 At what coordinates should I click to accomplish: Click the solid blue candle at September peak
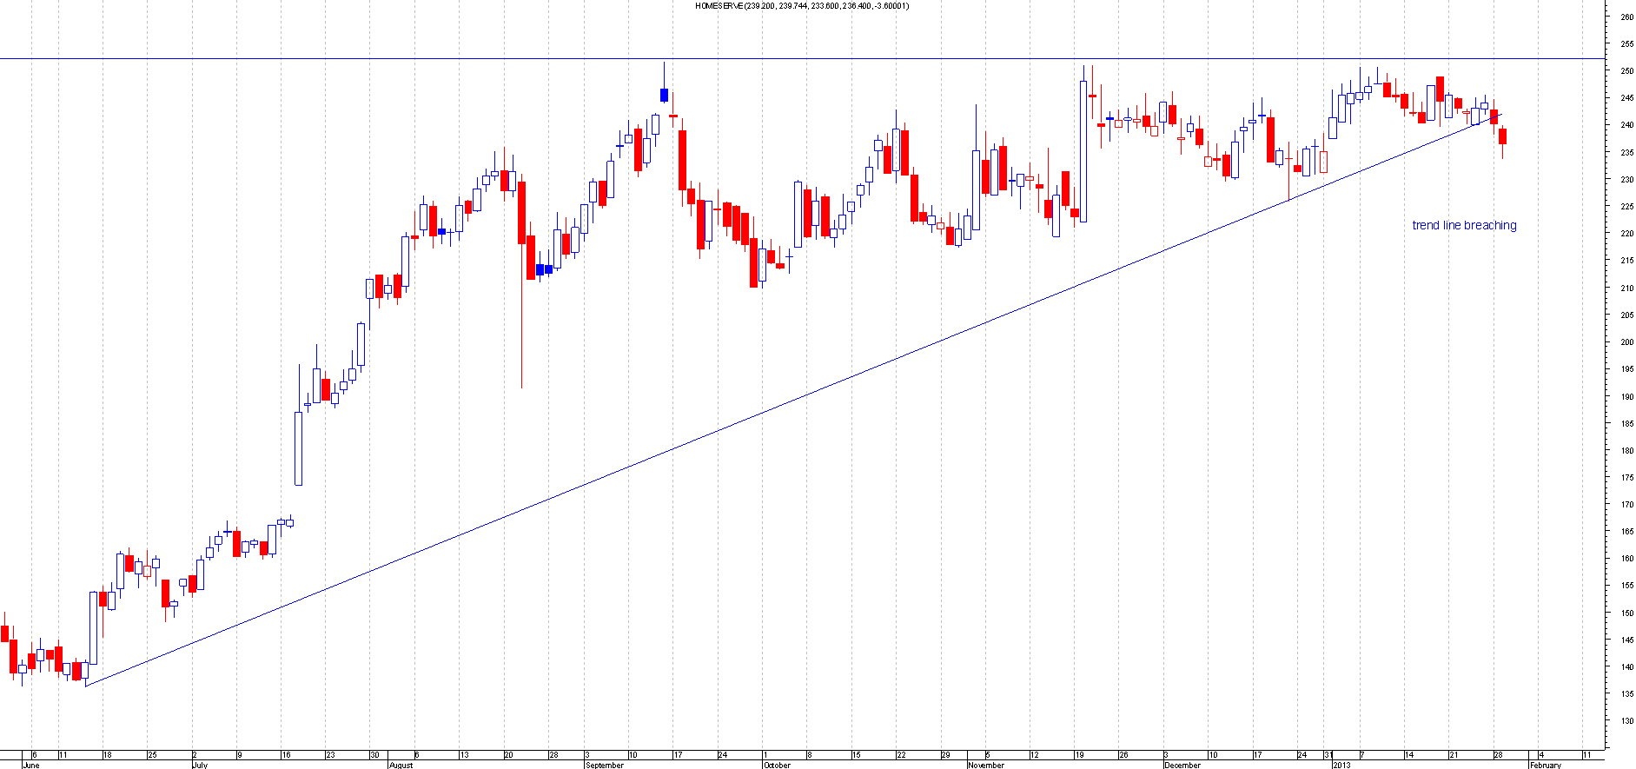tap(665, 95)
